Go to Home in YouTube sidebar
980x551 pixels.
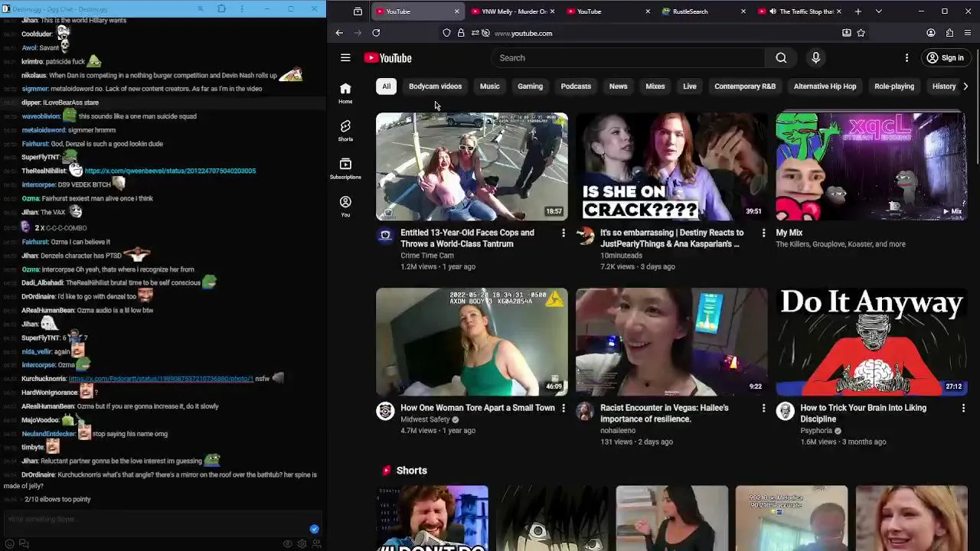click(x=345, y=93)
